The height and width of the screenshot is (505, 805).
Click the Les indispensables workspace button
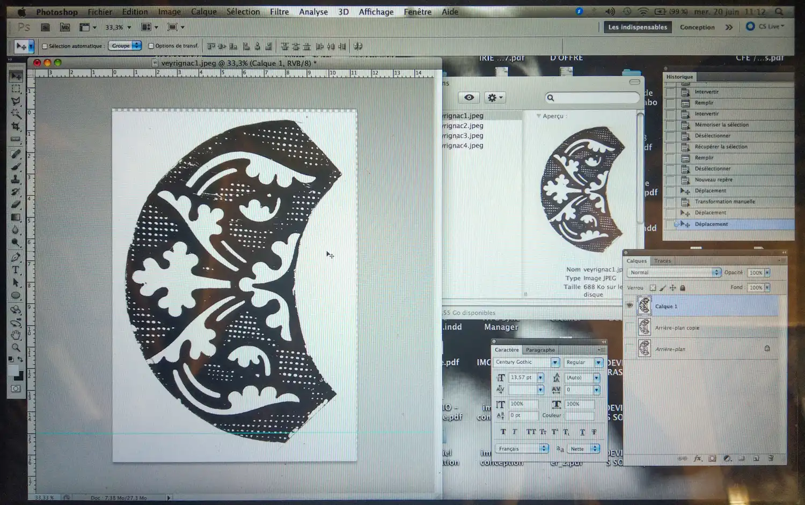pos(638,27)
